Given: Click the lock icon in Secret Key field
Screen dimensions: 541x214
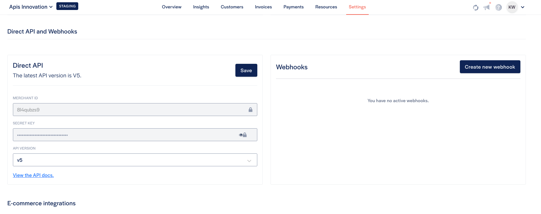Looking at the screenshot, I should (245, 135).
